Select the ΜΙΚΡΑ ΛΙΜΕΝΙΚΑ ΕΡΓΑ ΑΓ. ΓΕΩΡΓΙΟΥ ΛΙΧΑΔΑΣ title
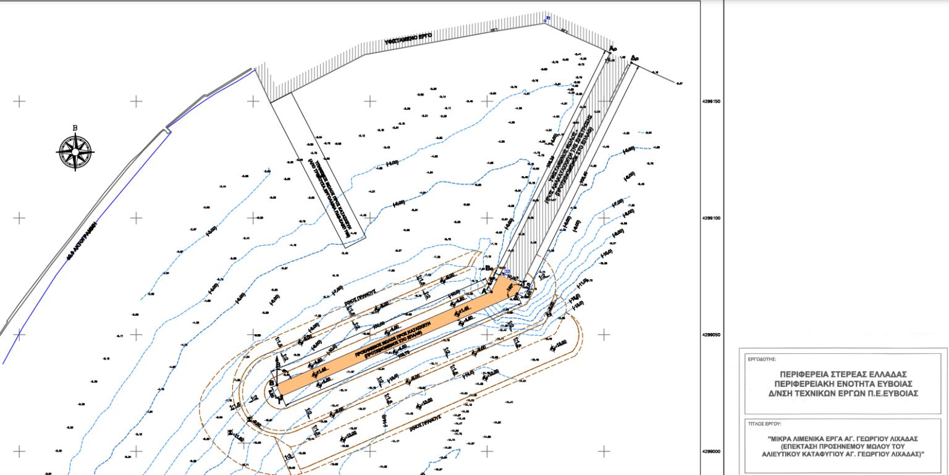949x475 pixels. pos(843,439)
